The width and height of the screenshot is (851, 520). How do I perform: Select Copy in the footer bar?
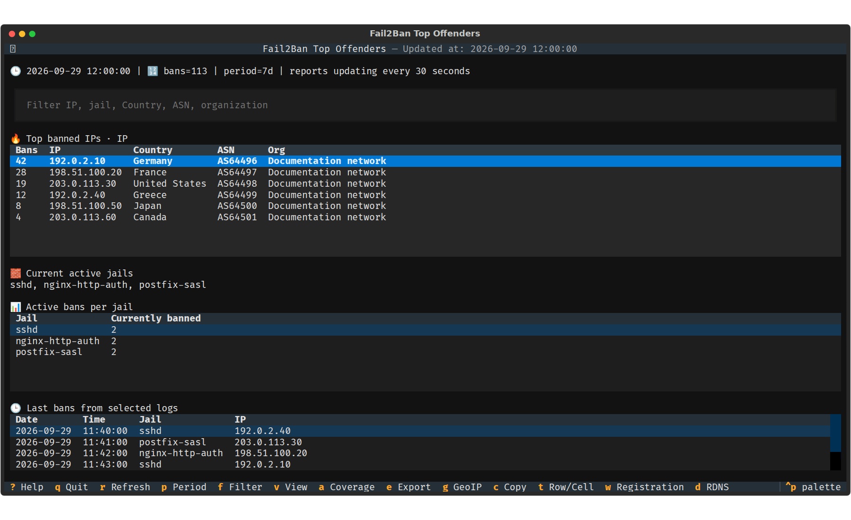coord(510,487)
